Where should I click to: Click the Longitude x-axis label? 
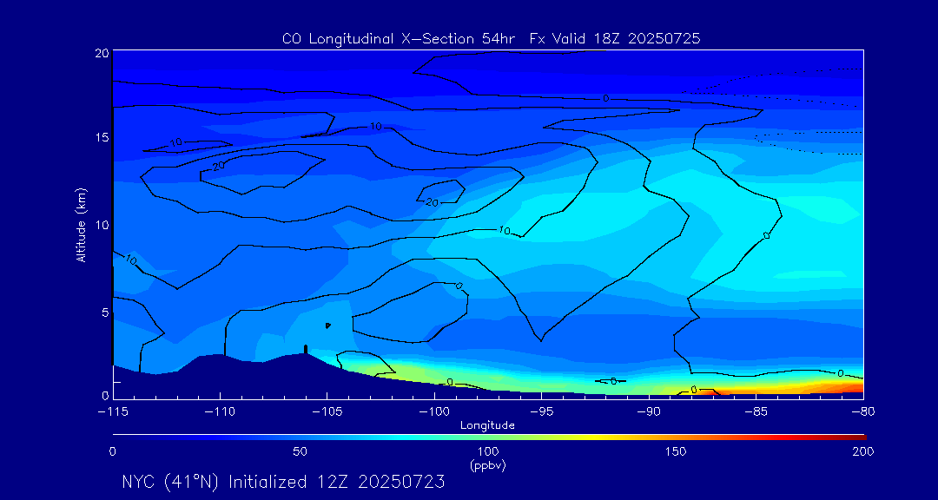[487, 425]
